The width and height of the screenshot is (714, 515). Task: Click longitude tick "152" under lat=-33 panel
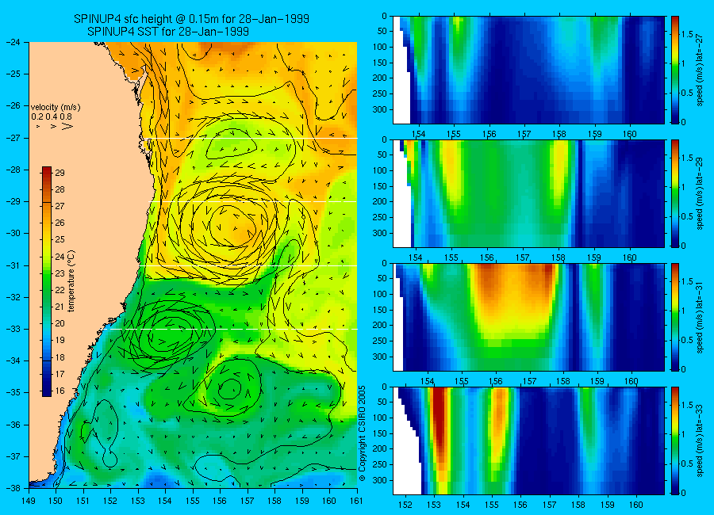click(x=405, y=505)
